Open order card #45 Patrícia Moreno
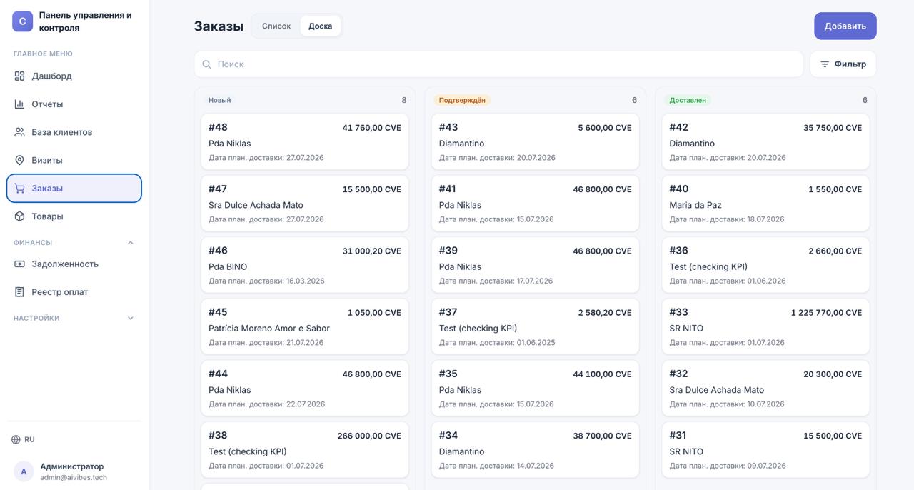This screenshot has width=914, height=490. [305, 326]
